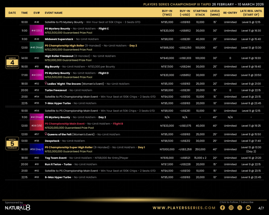Click the YouTube subscribe icon
This screenshot has height=215, width=269.
coord(248,208)
